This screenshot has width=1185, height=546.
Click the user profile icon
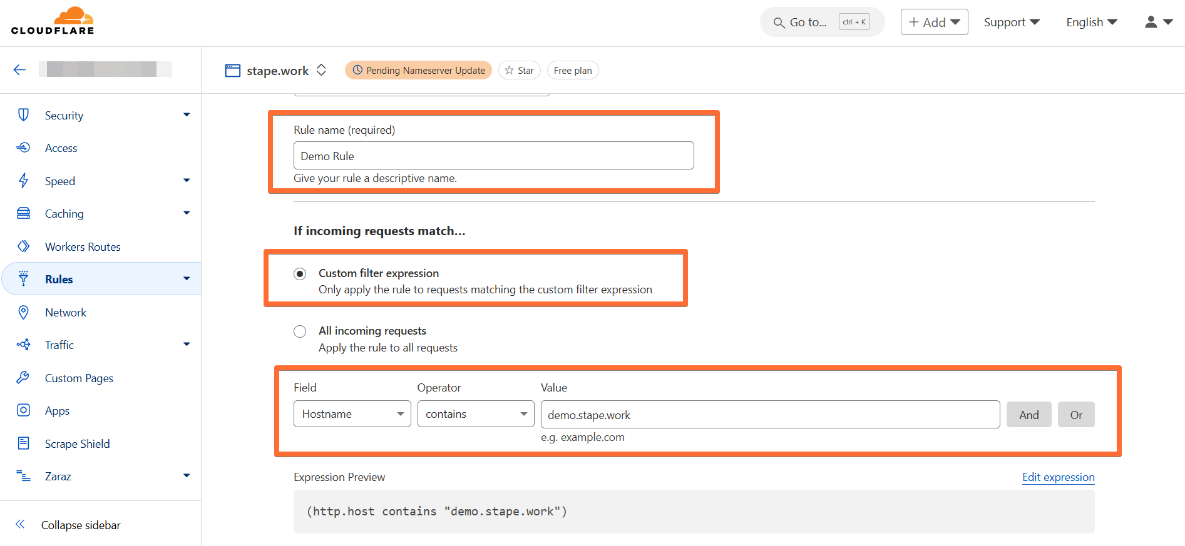(x=1151, y=22)
